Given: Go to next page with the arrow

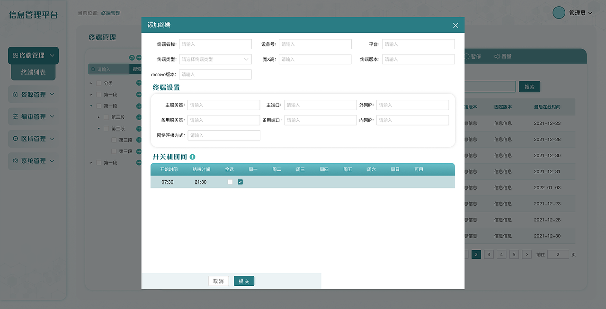Looking at the screenshot, I should tap(526, 254).
